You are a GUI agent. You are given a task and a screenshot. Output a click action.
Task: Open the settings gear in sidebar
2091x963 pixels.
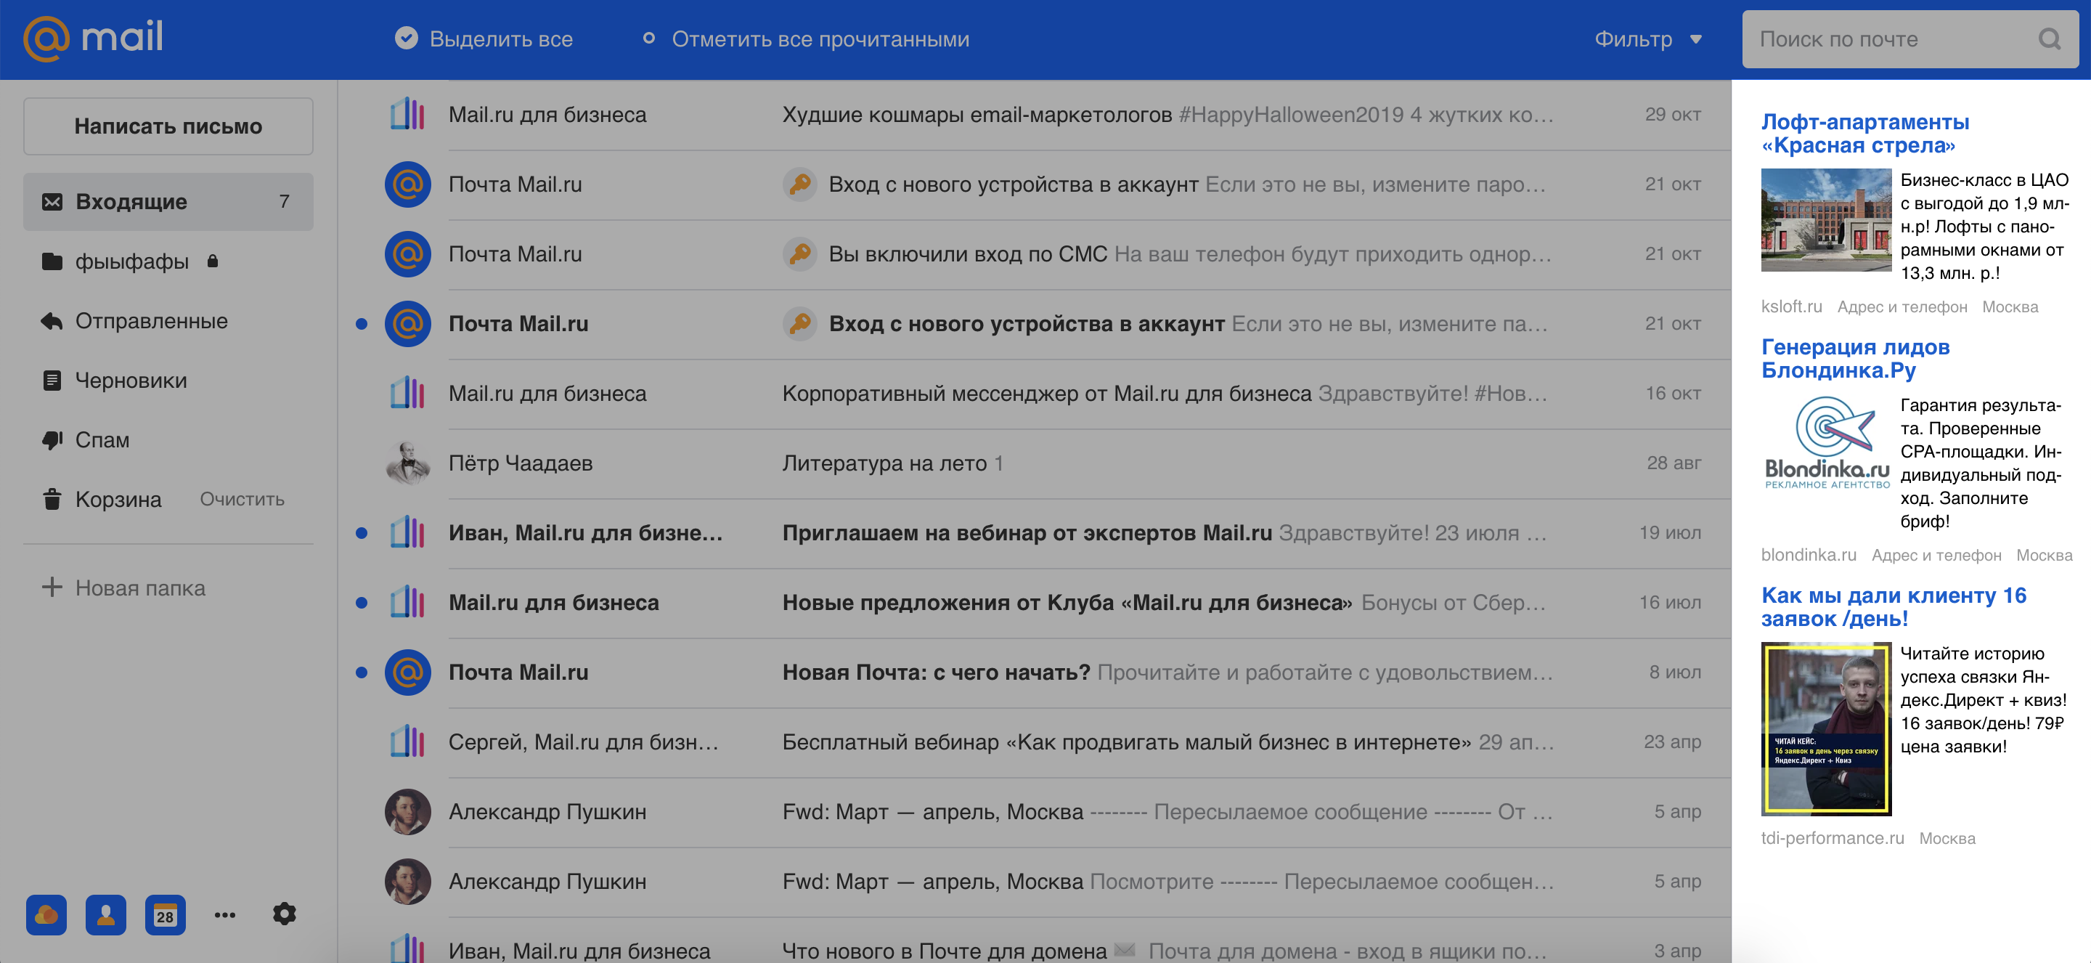284,914
